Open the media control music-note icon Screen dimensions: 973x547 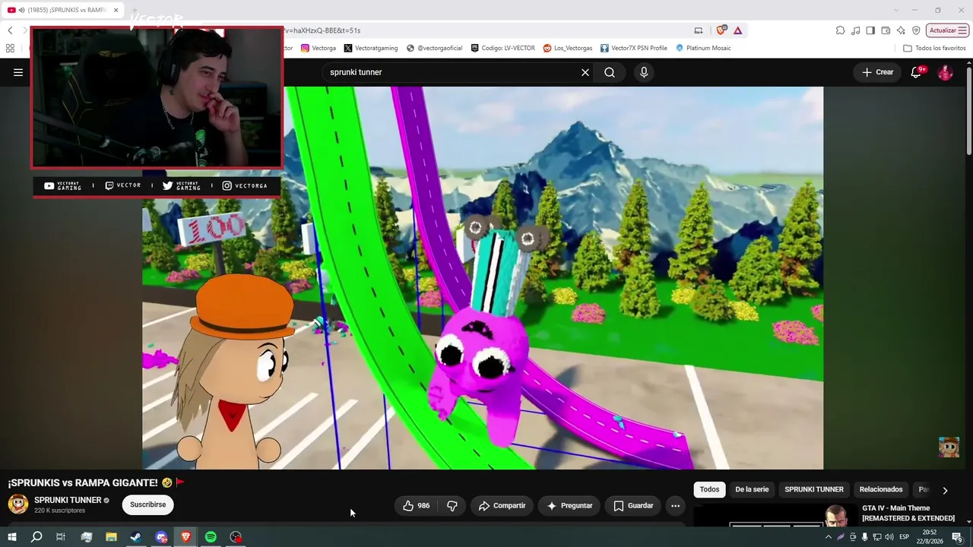(856, 30)
